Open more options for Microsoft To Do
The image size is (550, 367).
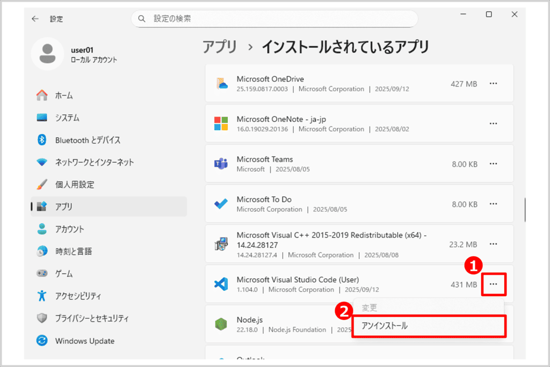pos(493,204)
